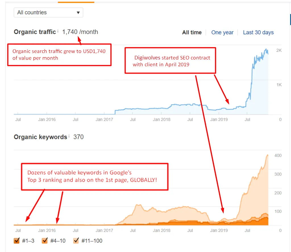Toggle the #11–100 ranking checkbox
291x252 pixels.
click(76, 241)
